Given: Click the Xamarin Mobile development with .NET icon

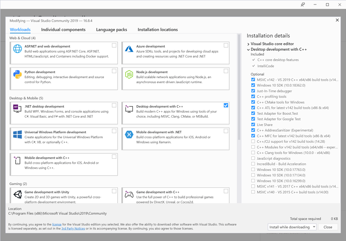Looking at the screenshot, I should pyautogui.click(x=129, y=134).
